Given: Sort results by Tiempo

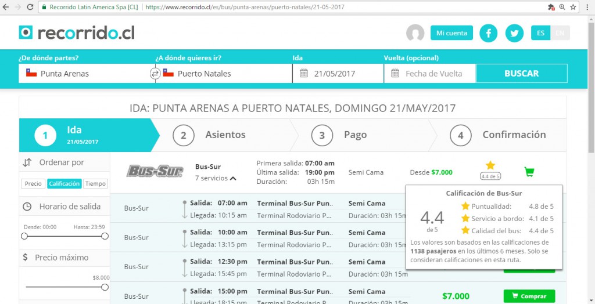Looking at the screenshot, I should click(x=96, y=183).
